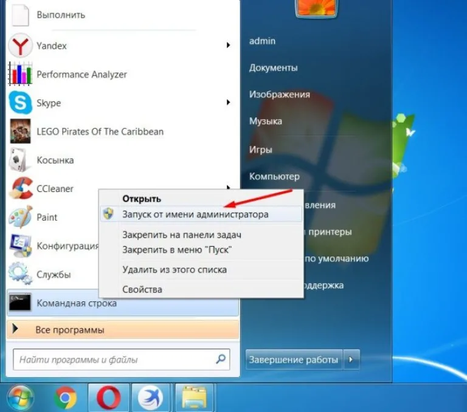Open Игры in the Start menu

point(261,149)
